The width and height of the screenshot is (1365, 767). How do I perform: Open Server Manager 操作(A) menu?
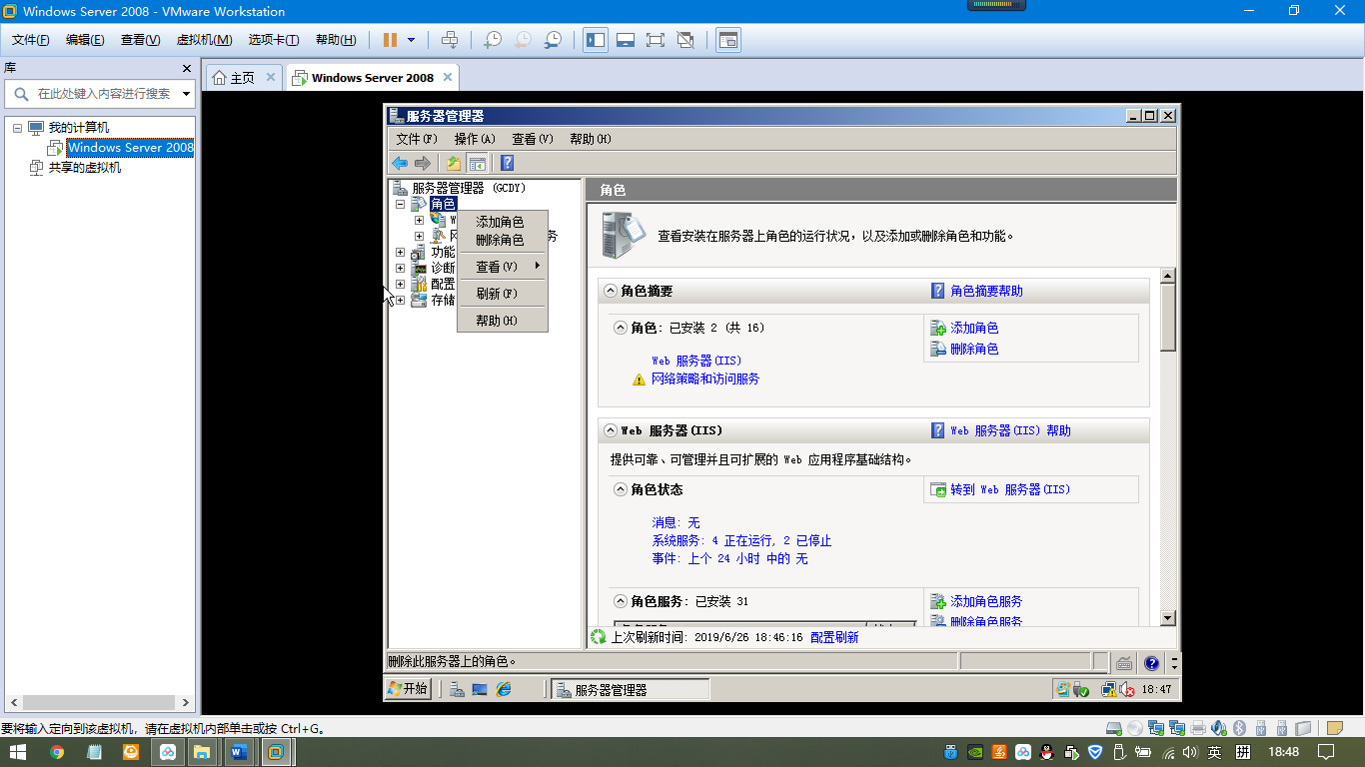point(475,139)
